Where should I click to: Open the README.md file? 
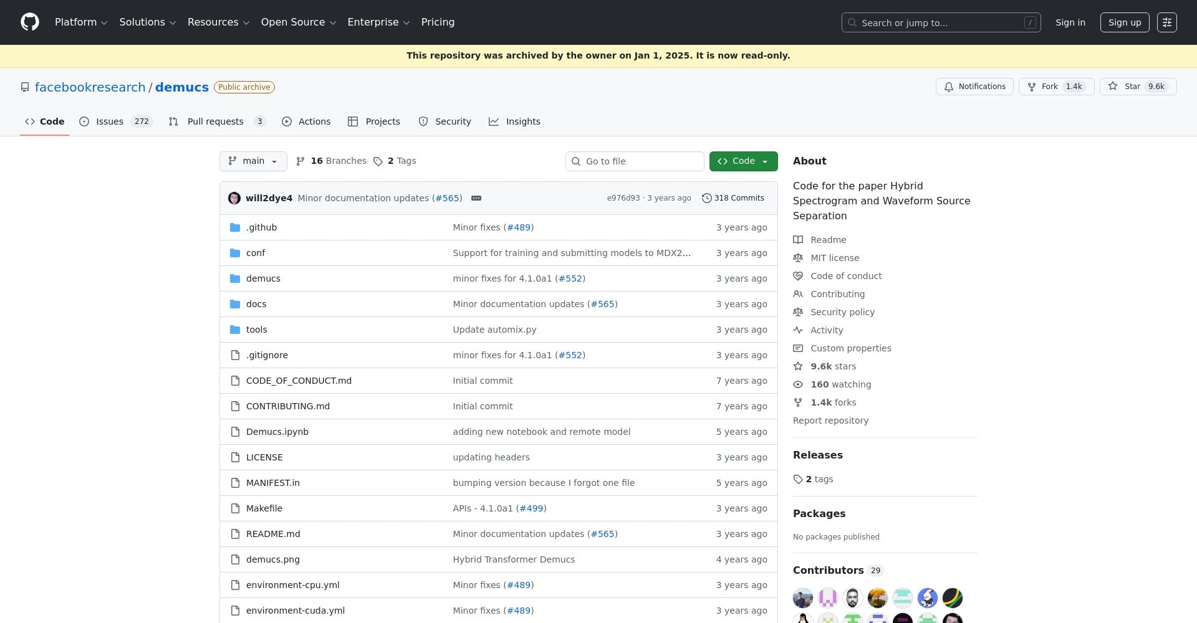click(273, 534)
